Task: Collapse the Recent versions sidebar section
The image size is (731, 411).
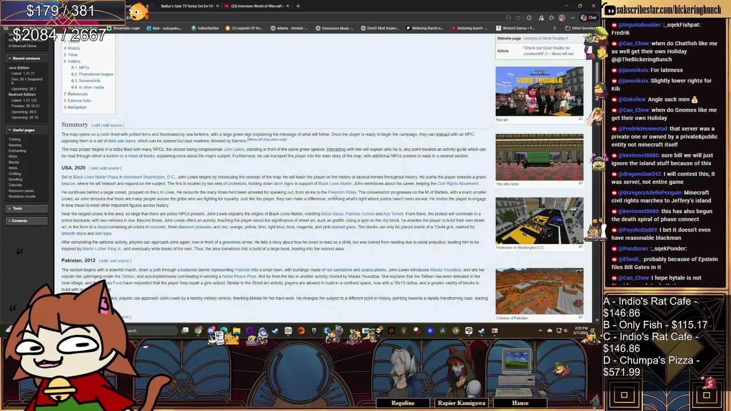Action: click(x=26, y=58)
